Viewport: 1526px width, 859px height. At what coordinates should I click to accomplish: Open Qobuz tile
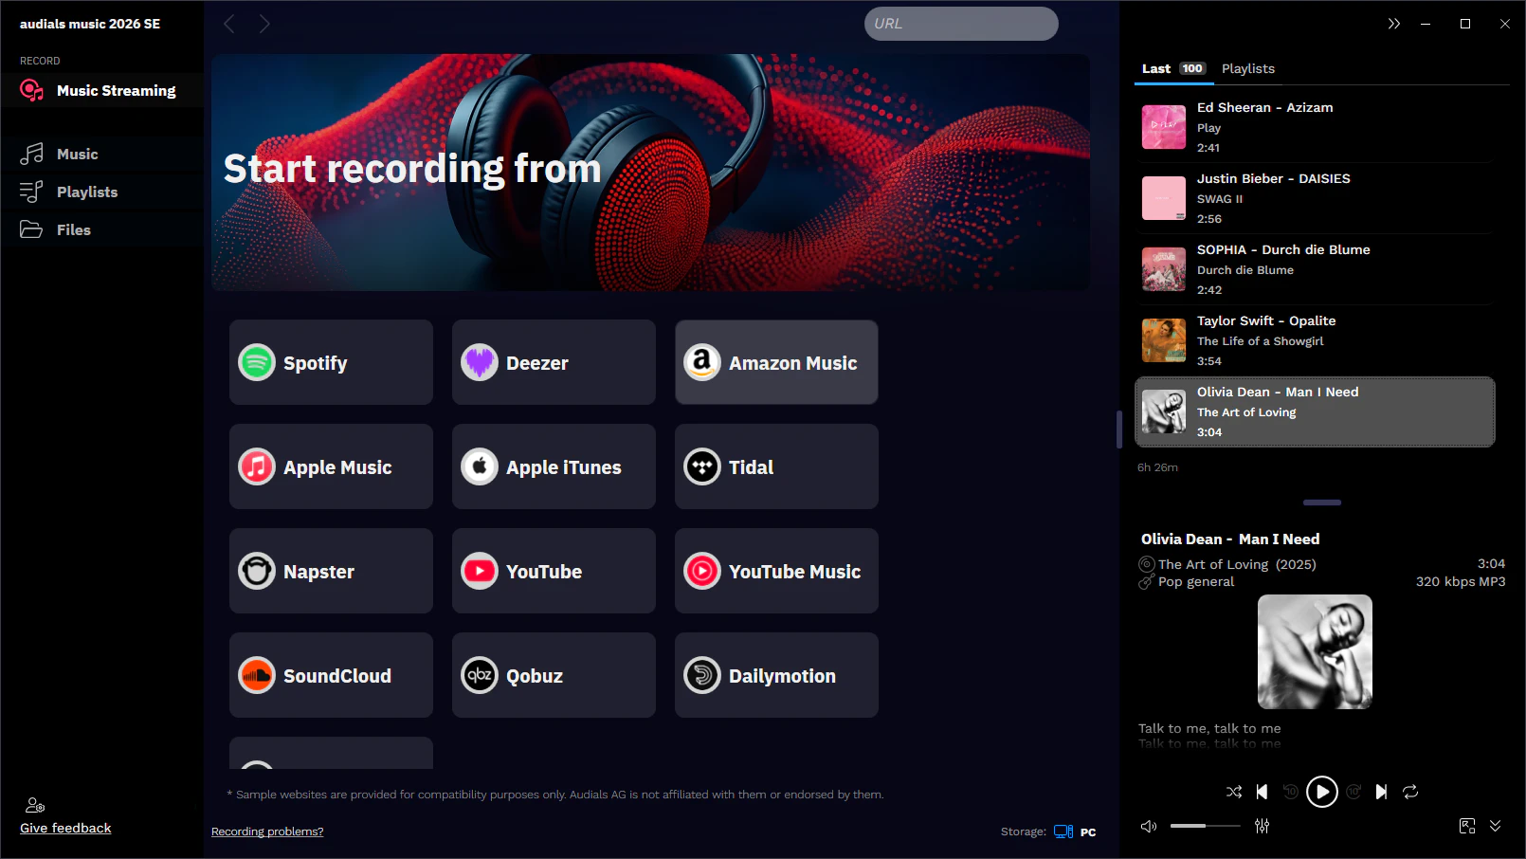pyautogui.click(x=554, y=675)
